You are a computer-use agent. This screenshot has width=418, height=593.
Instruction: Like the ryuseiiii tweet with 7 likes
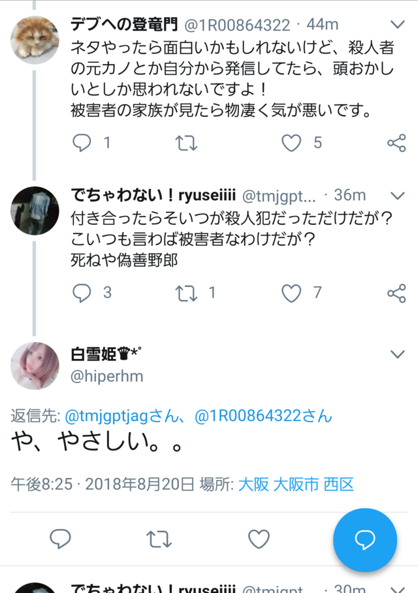[291, 294]
